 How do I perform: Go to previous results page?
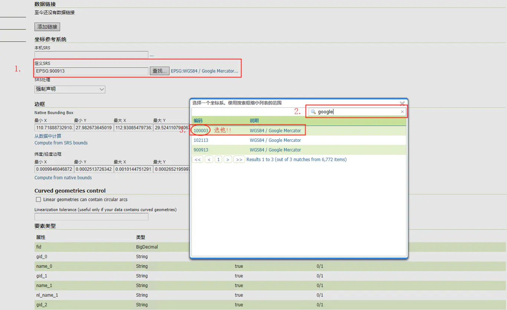209,160
